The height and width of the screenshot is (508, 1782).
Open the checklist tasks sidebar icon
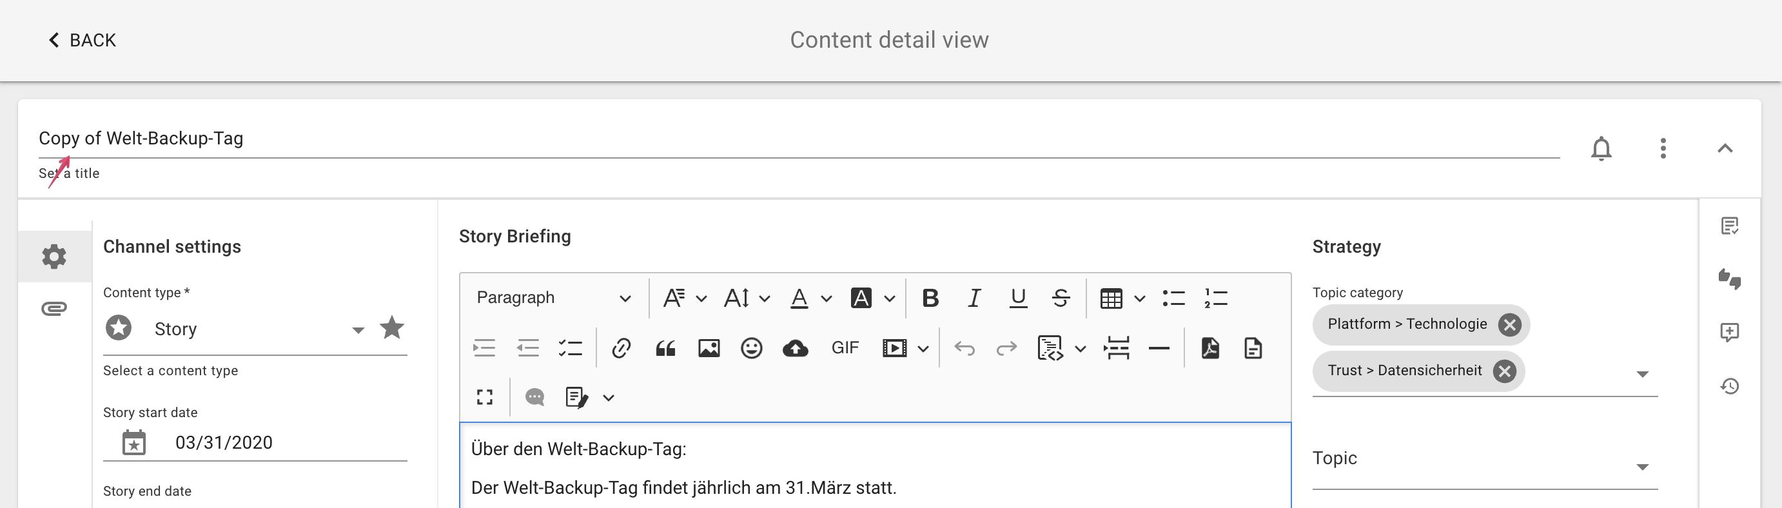[x=1729, y=226]
